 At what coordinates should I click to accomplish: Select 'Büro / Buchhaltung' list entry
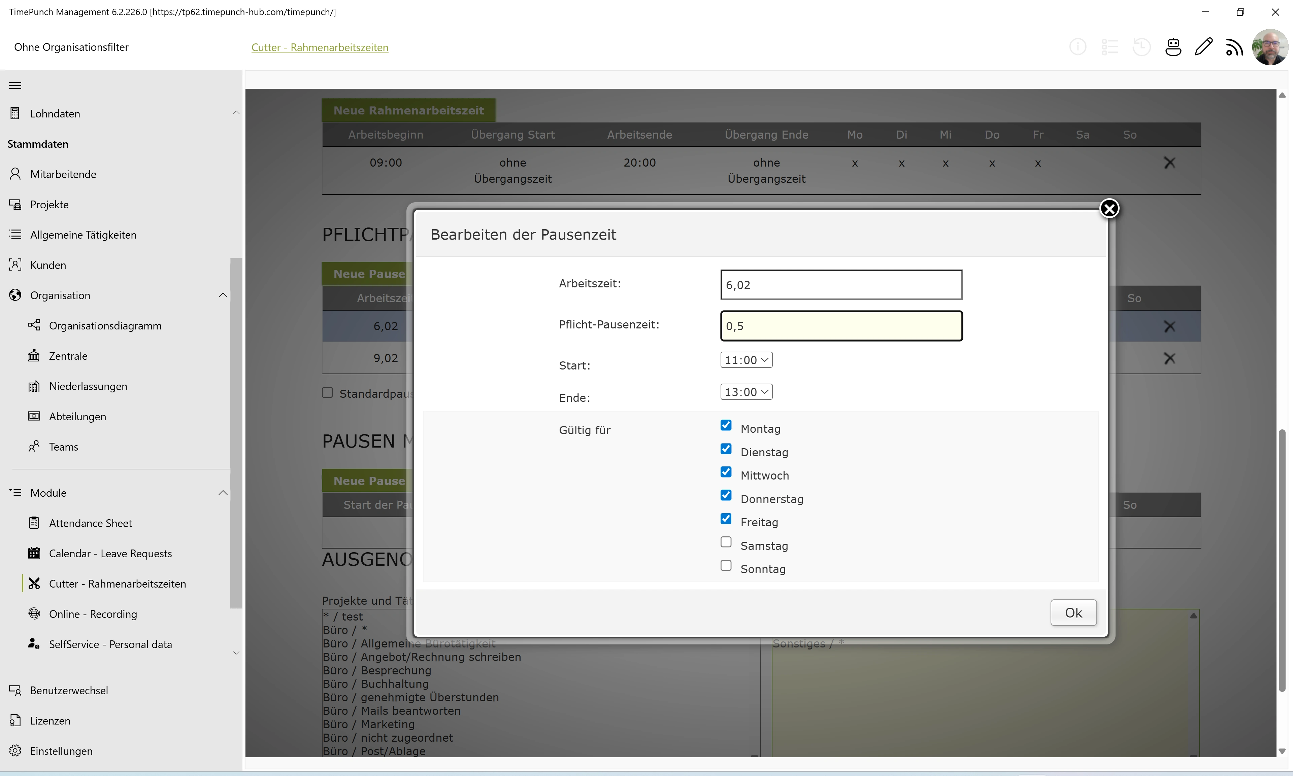pyautogui.click(x=375, y=684)
